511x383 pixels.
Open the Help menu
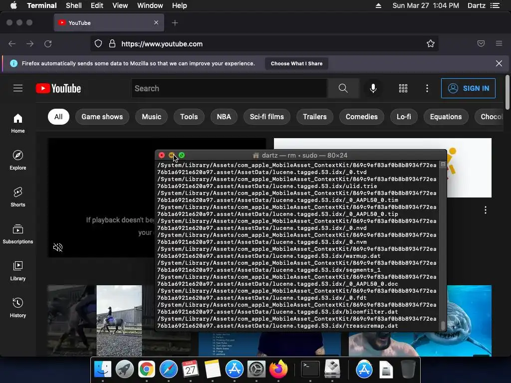pyautogui.click(x=179, y=5)
